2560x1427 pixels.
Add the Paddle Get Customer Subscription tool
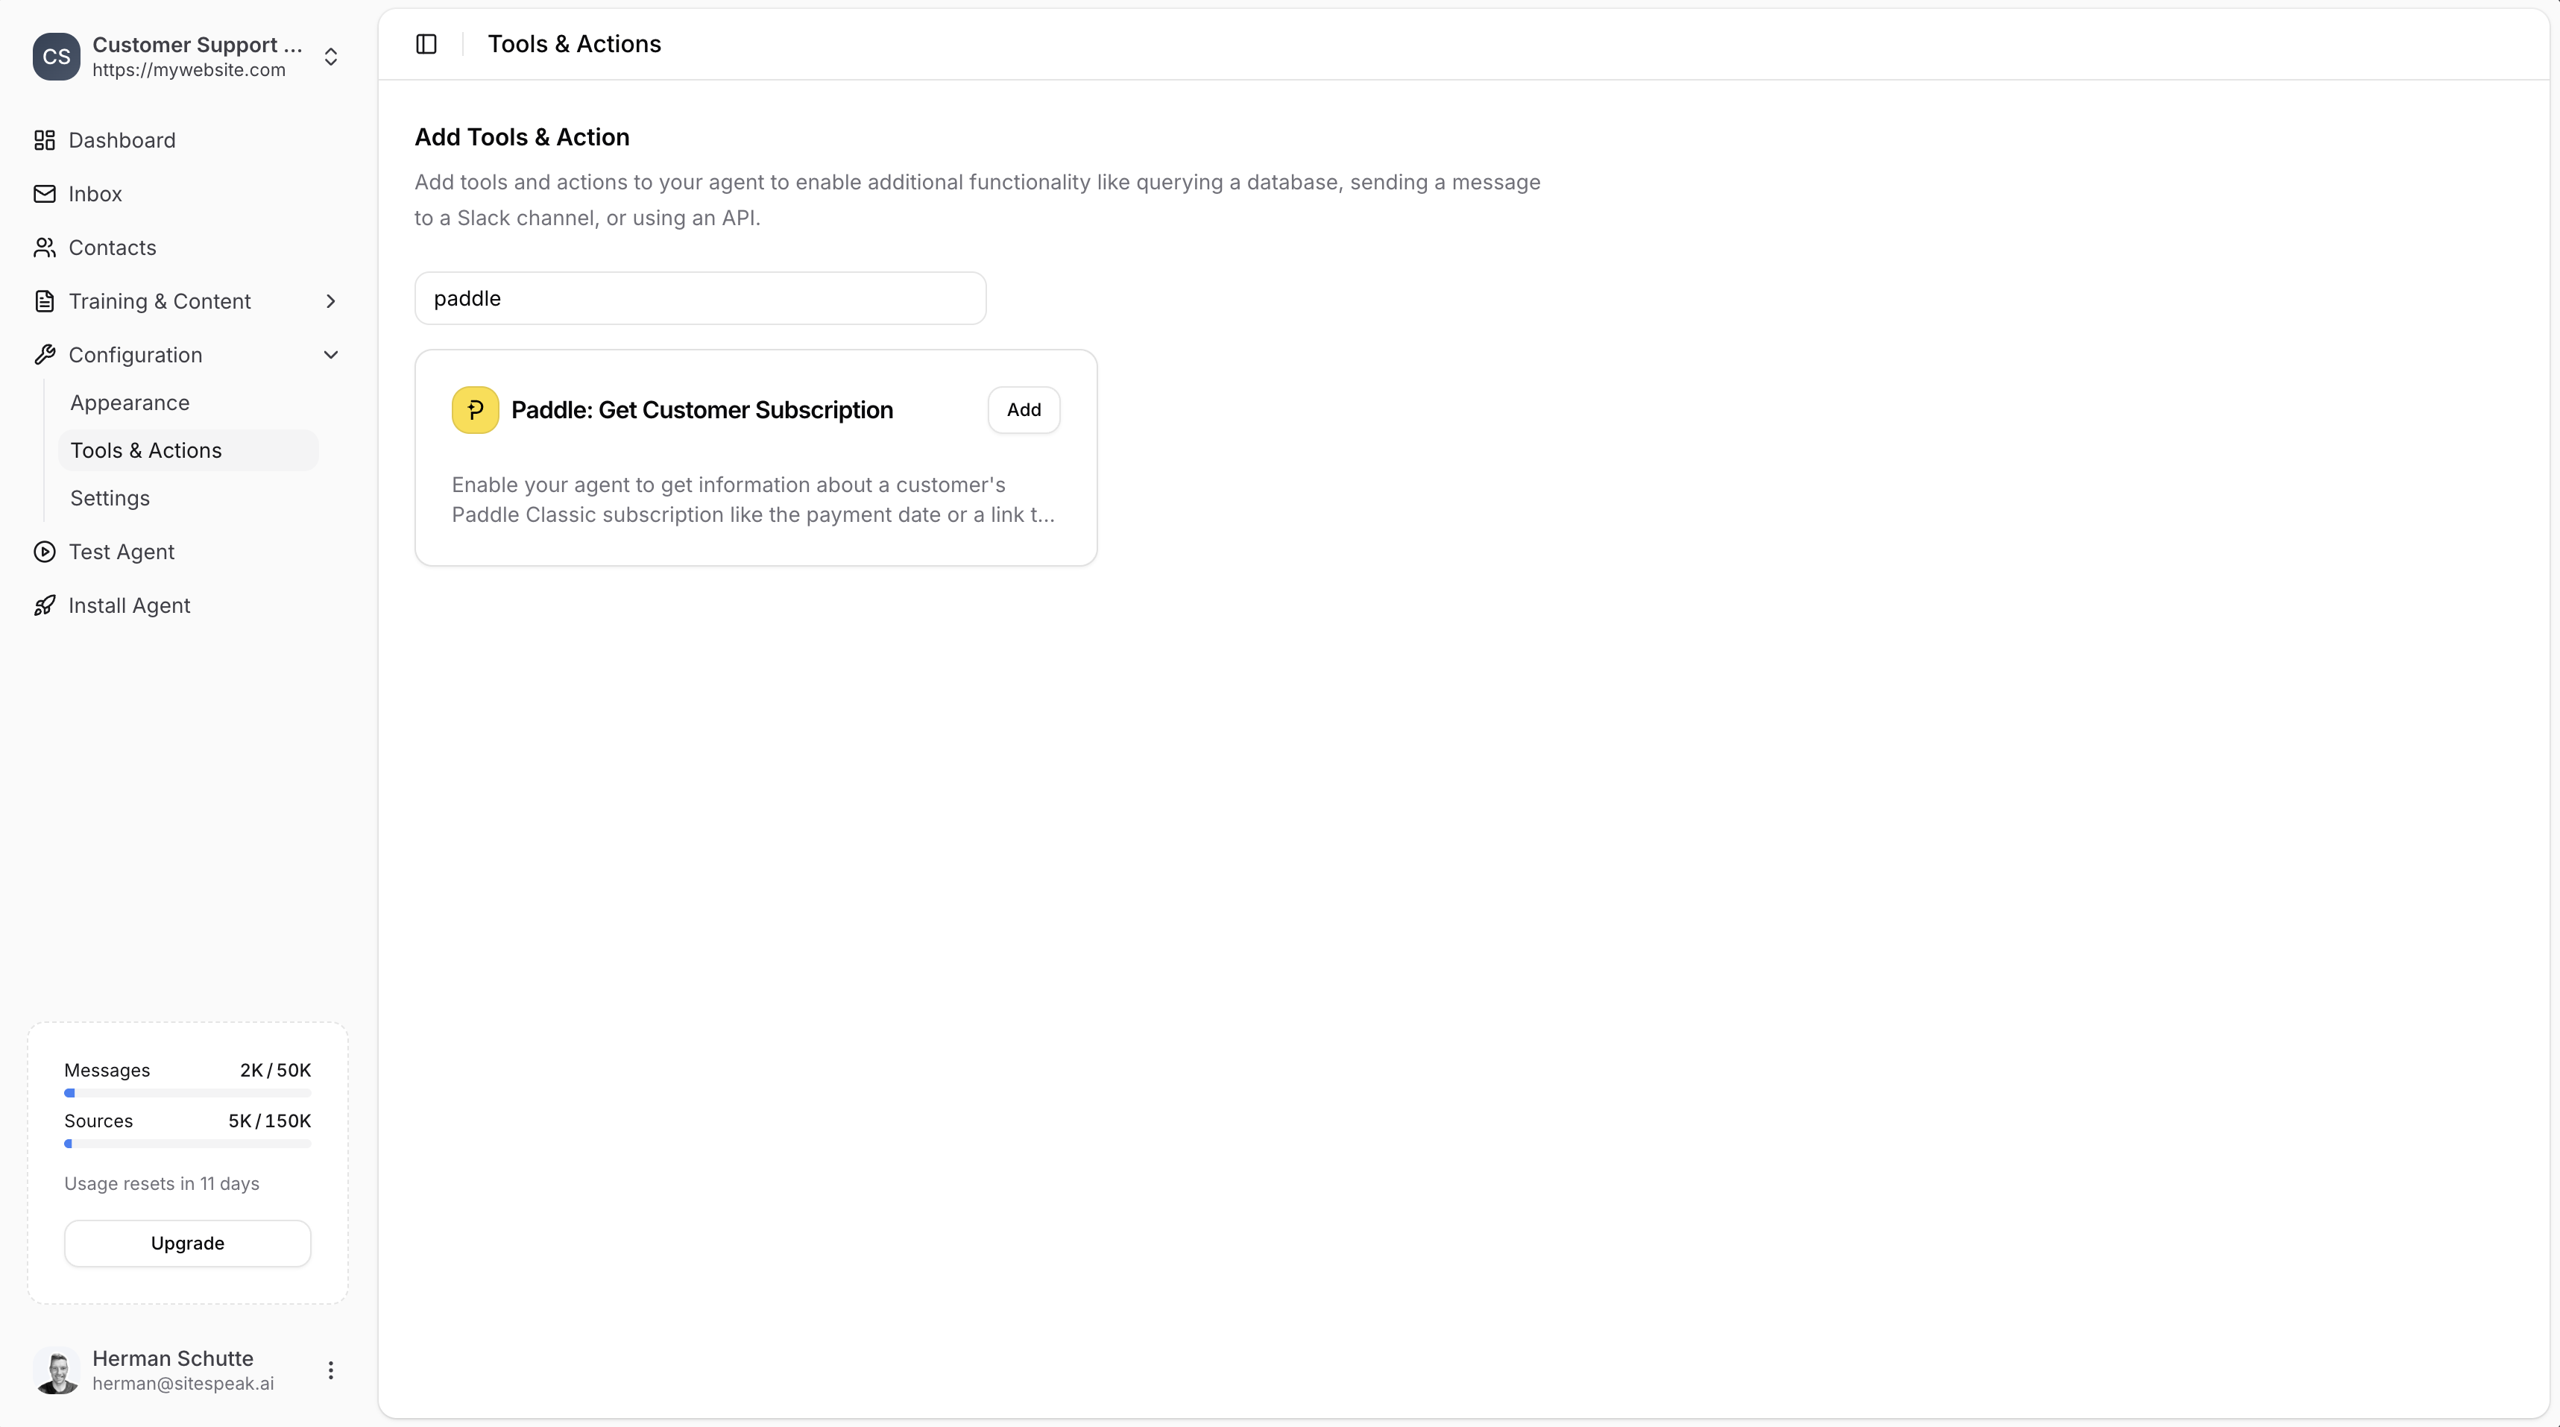point(1024,409)
